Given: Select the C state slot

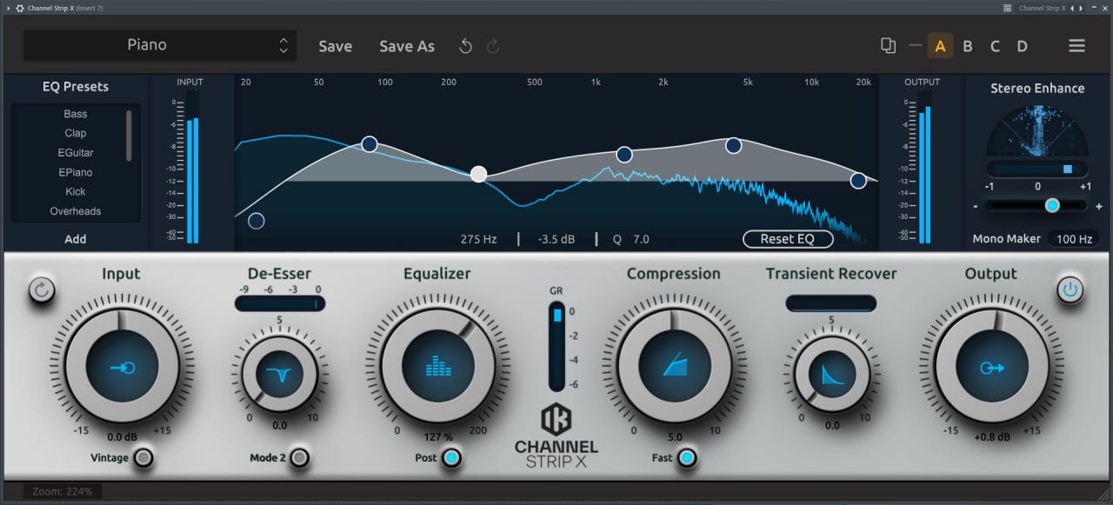Looking at the screenshot, I should pyautogui.click(x=995, y=46).
